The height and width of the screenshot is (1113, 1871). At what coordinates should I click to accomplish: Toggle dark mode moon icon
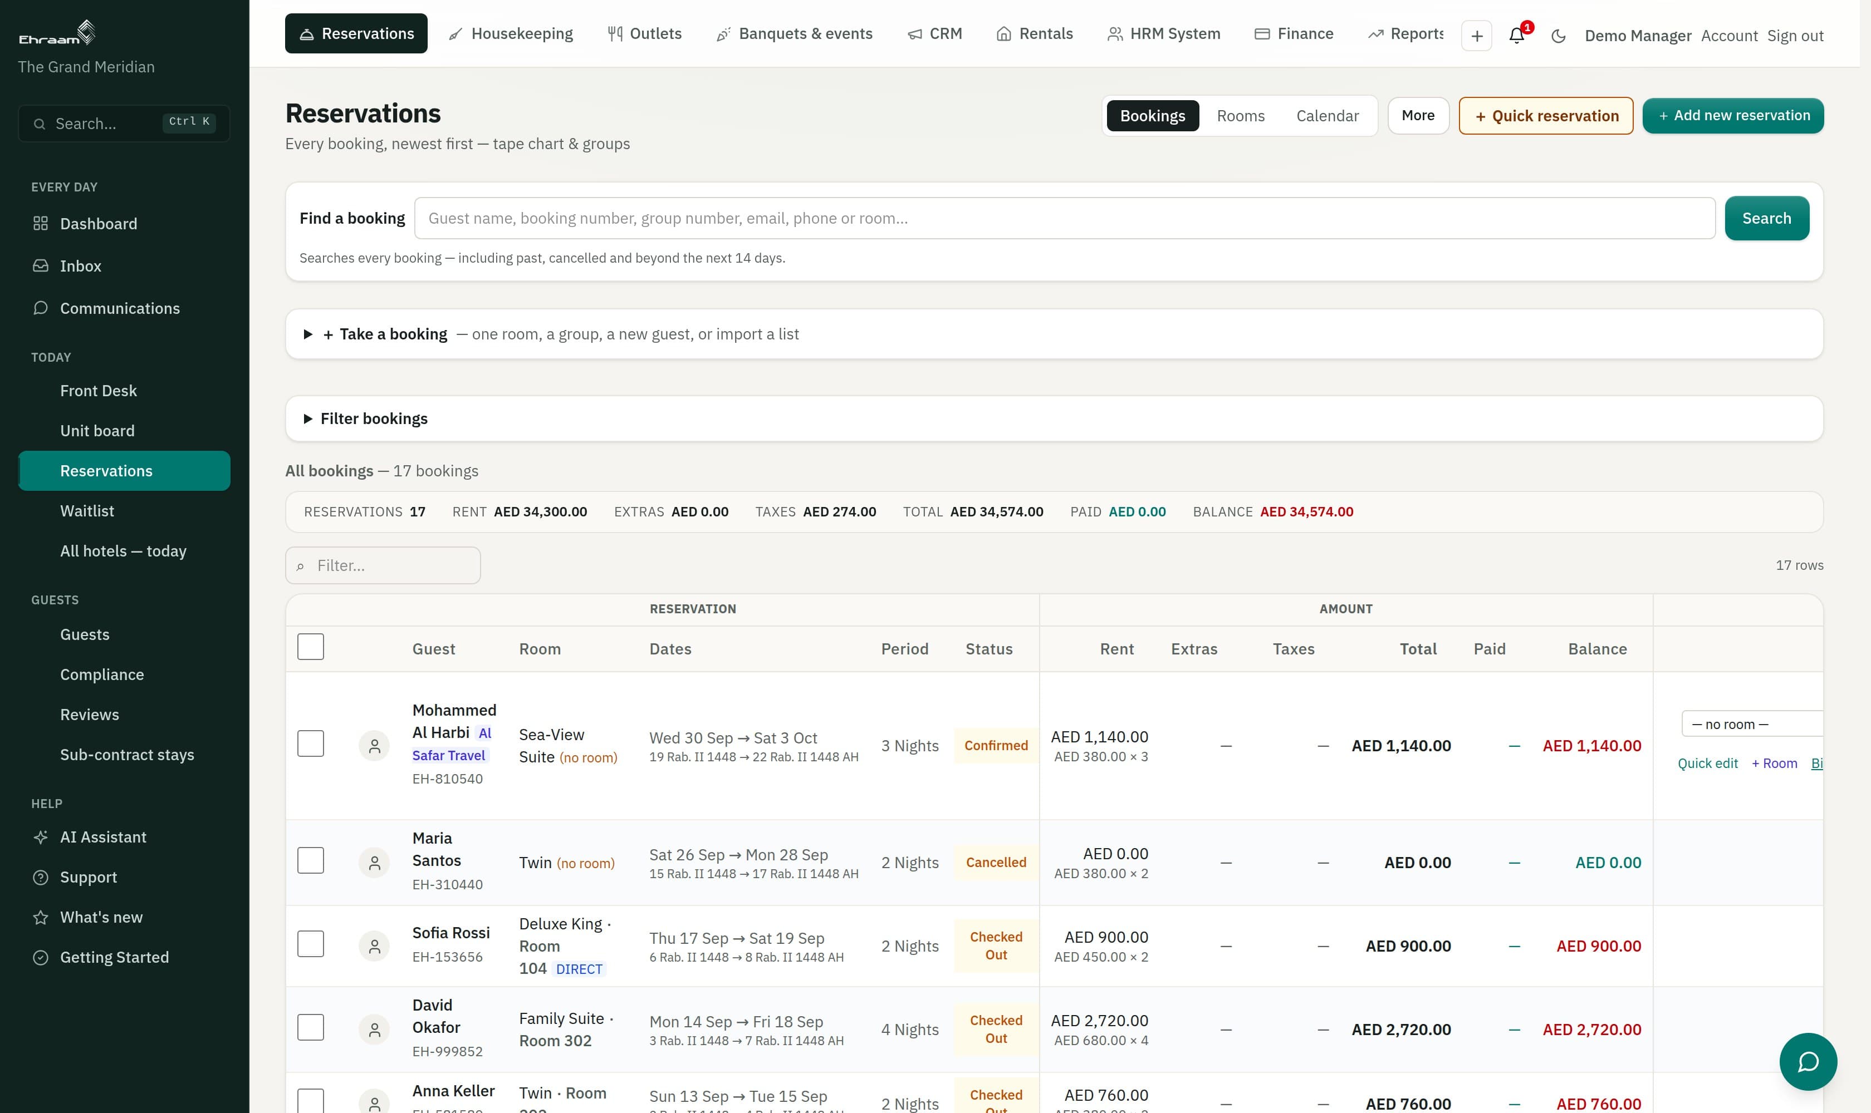point(1559,36)
